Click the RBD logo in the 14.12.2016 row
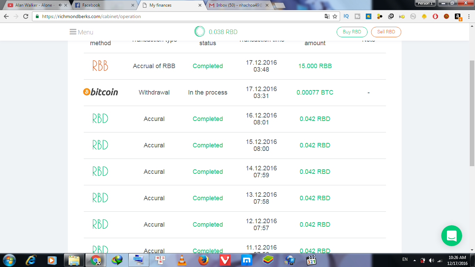 [100, 172]
